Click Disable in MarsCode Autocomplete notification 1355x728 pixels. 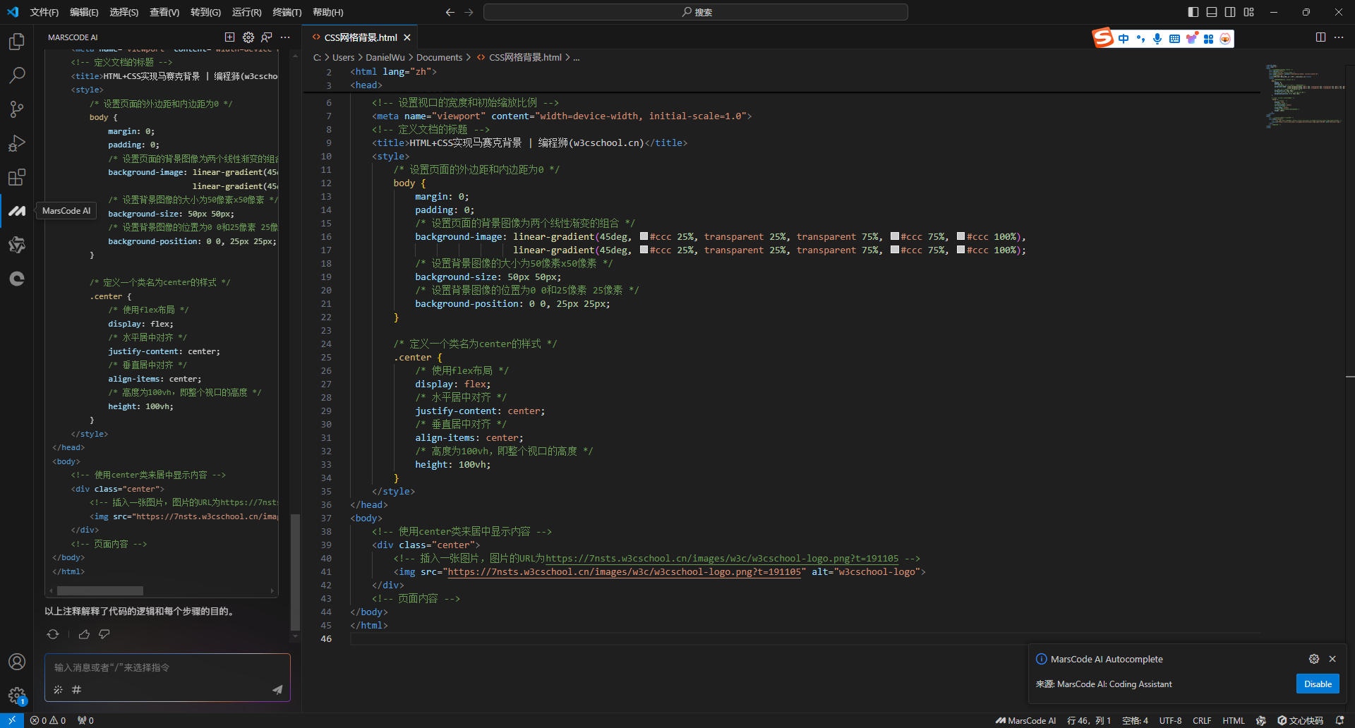1318,684
